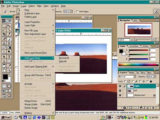Select the Type tool
The height and width of the screenshot is (120, 160).
pos(9,57)
